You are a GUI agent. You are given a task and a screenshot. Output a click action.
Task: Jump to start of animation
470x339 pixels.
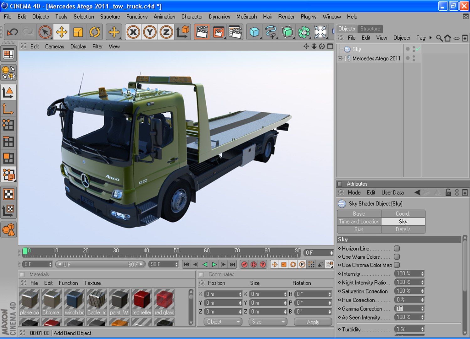pyautogui.click(x=186, y=265)
